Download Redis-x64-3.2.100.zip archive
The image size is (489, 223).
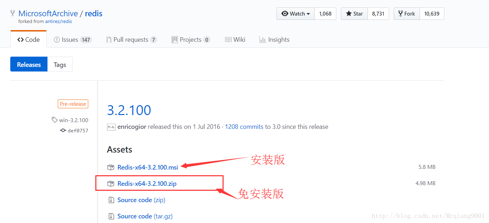pyautogui.click(x=147, y=183)
